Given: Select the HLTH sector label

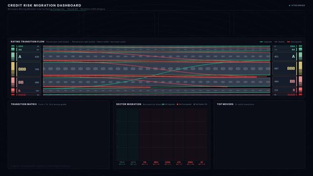Looking at the screenshot, I should point(133,162).
